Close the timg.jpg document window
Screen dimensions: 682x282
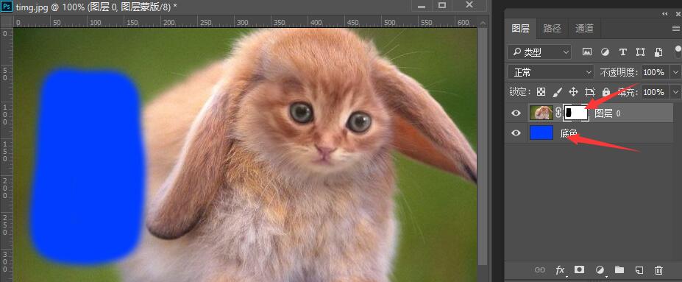coord(469,5)
